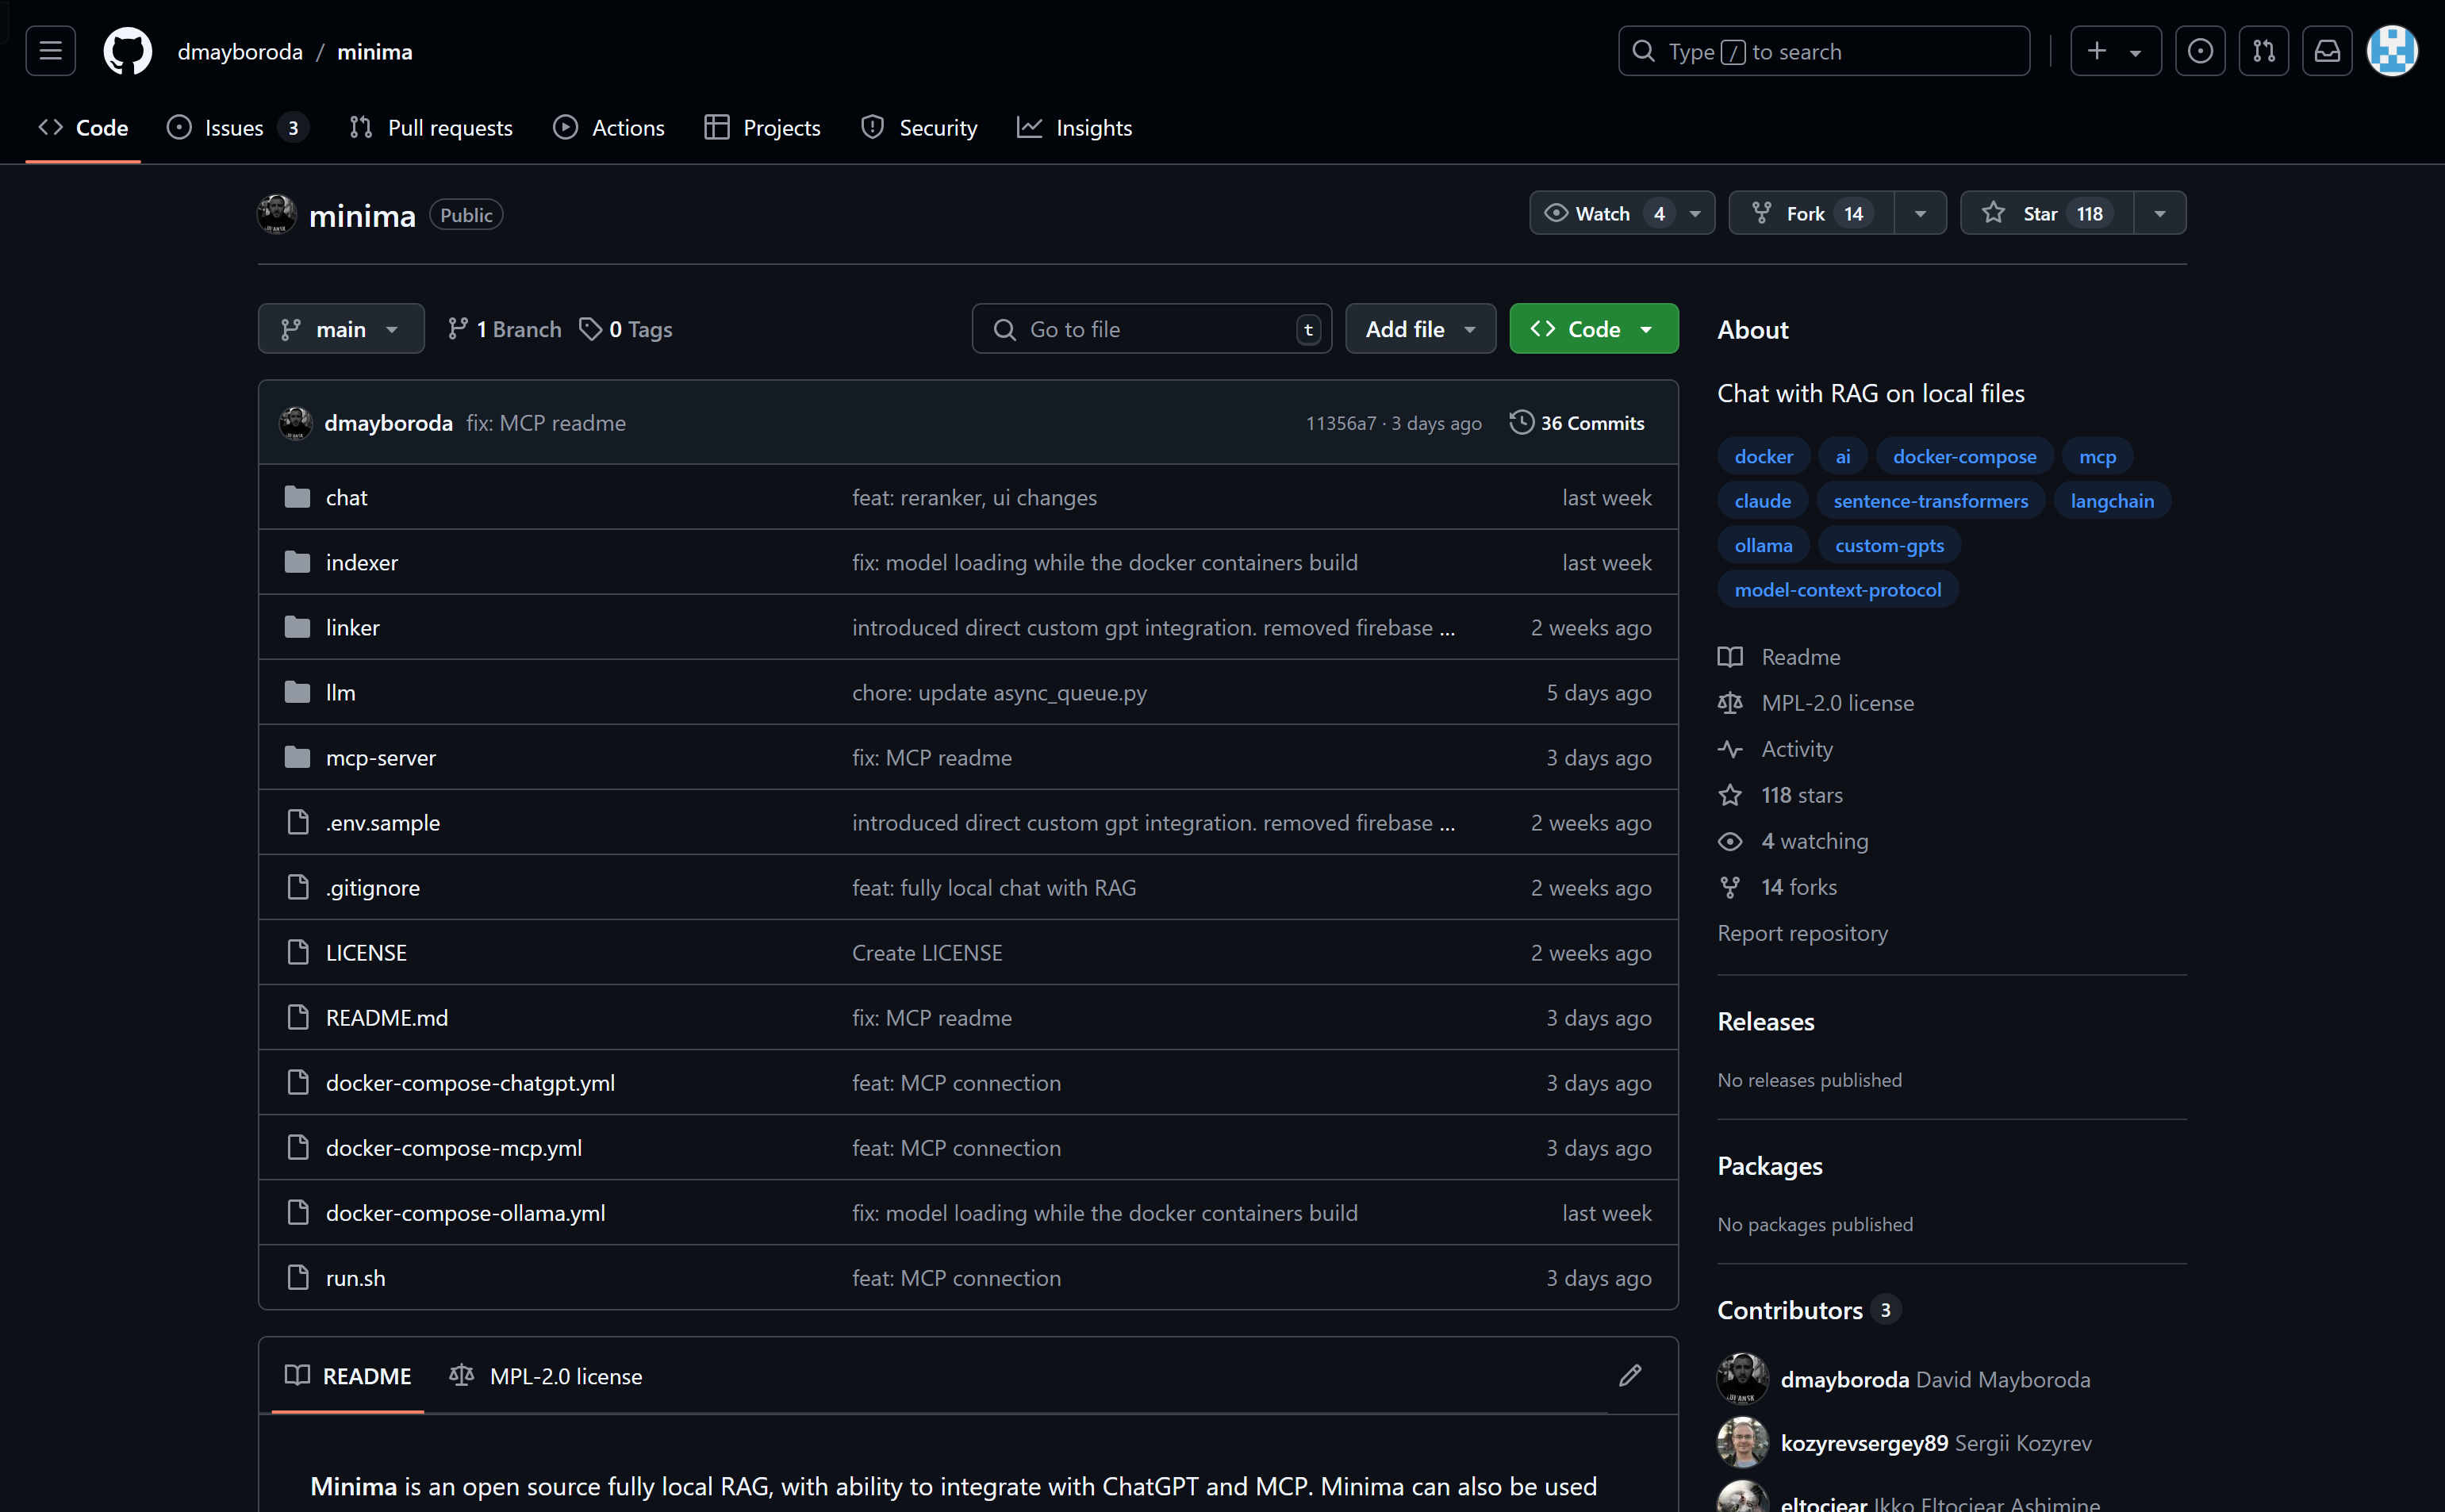Open the Pull requests shortcut icon in header

click(x=2264, y=51)
